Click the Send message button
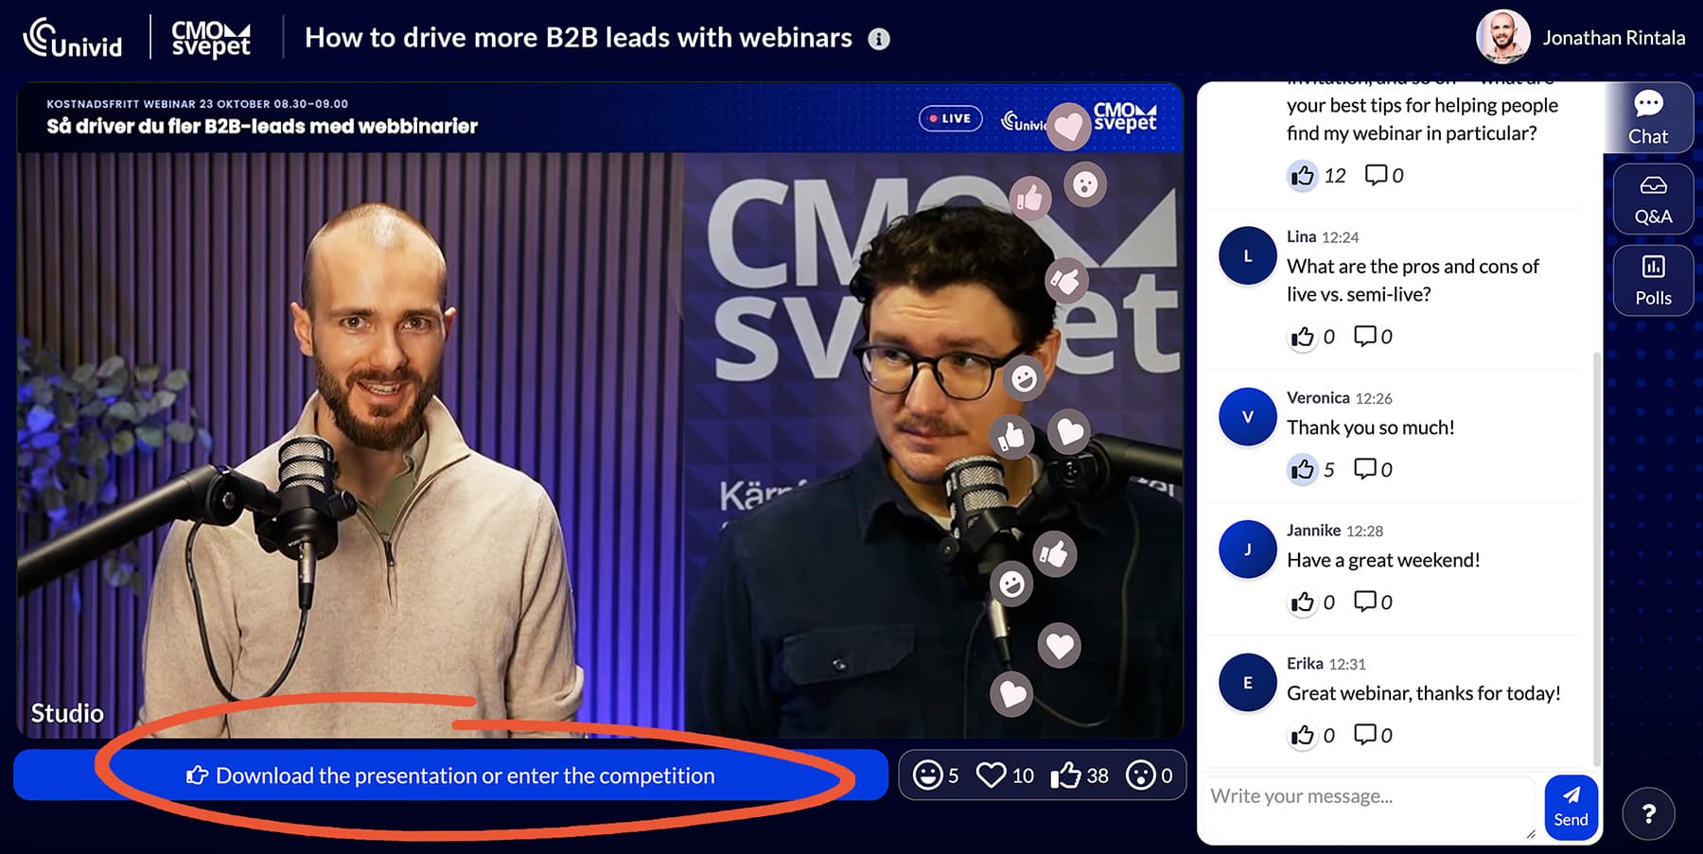The image size is (1703, 854). (x=1571, y=806)
